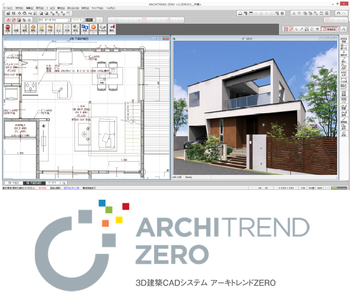Expand the small arrow under チェック button

click(x=93, y=33)
